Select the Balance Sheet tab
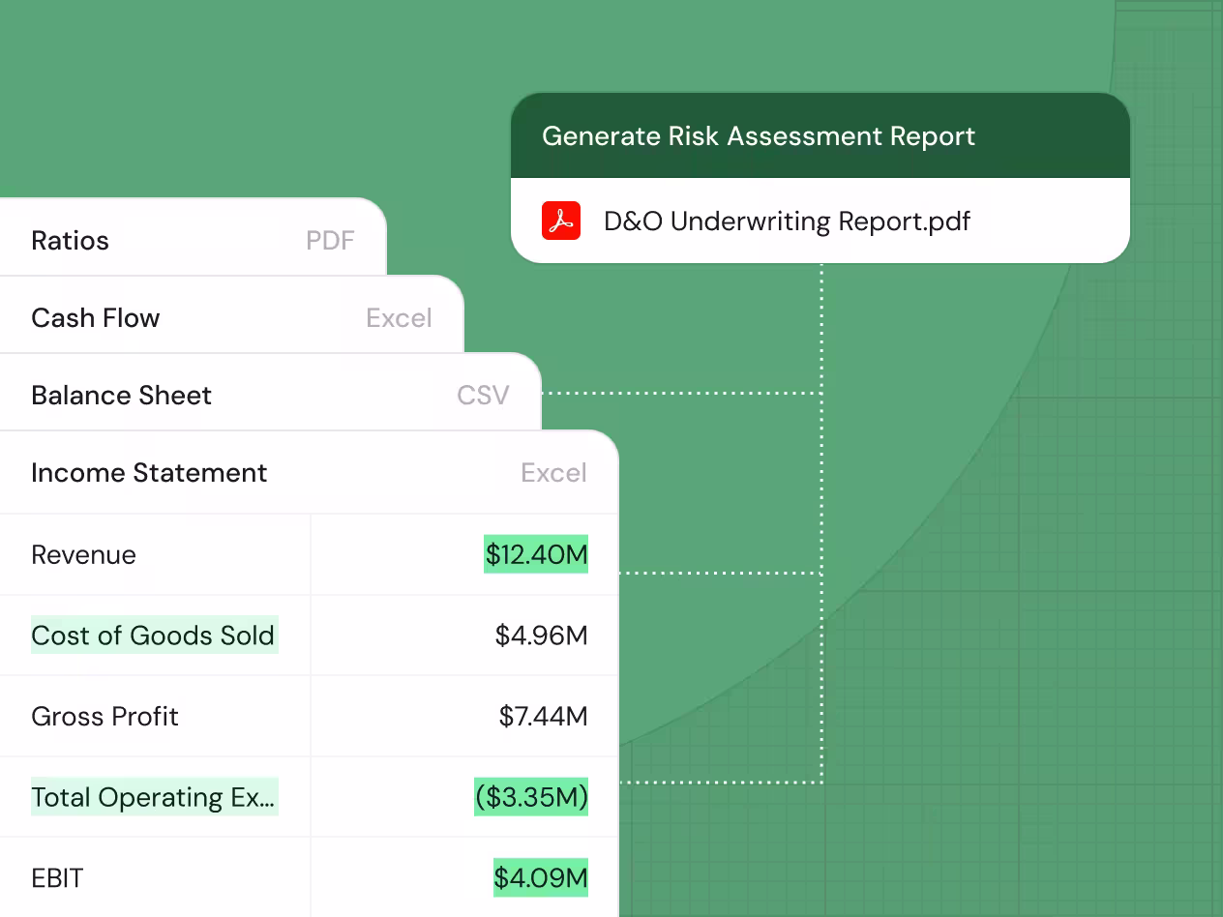This screenshot has width=1223, height=917. 270,392
